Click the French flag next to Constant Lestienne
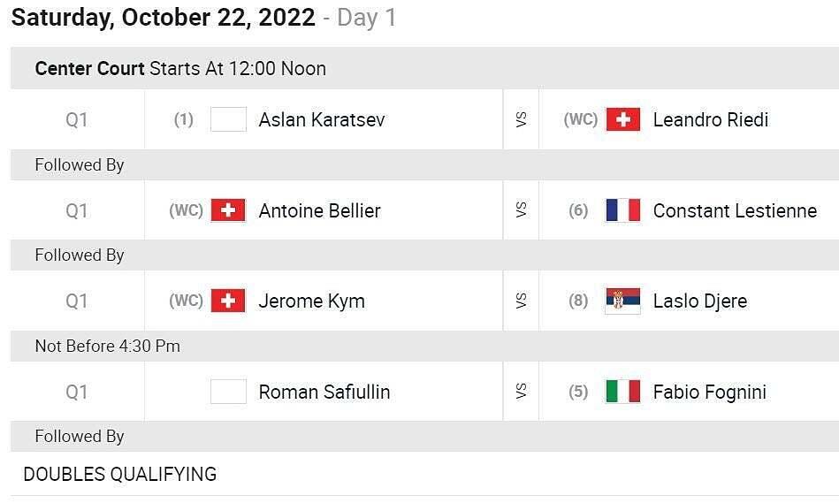This screenshot has height=503, width=839. 622,210
